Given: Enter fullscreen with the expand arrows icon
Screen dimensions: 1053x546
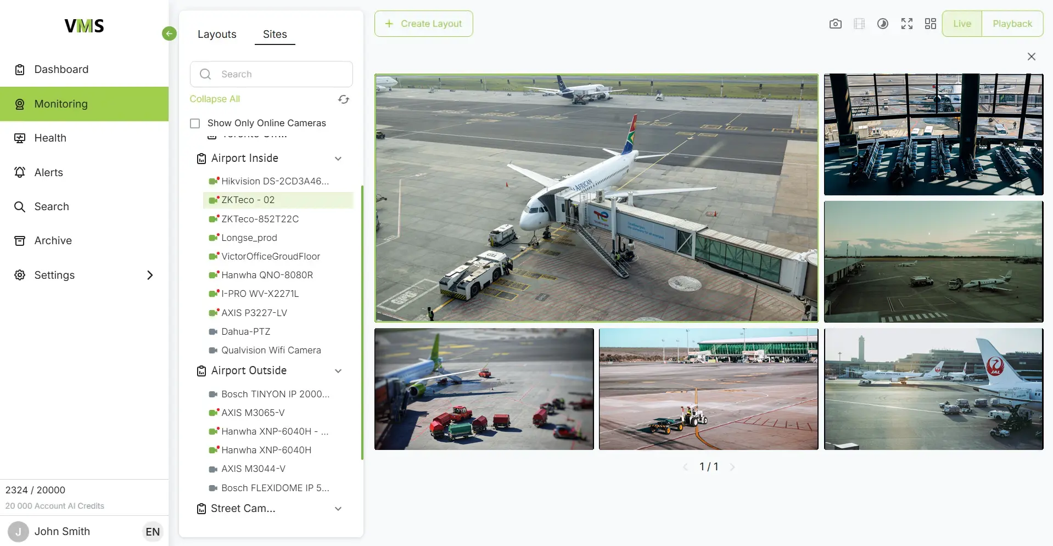Looking at the screenshot, I should 907,24.
